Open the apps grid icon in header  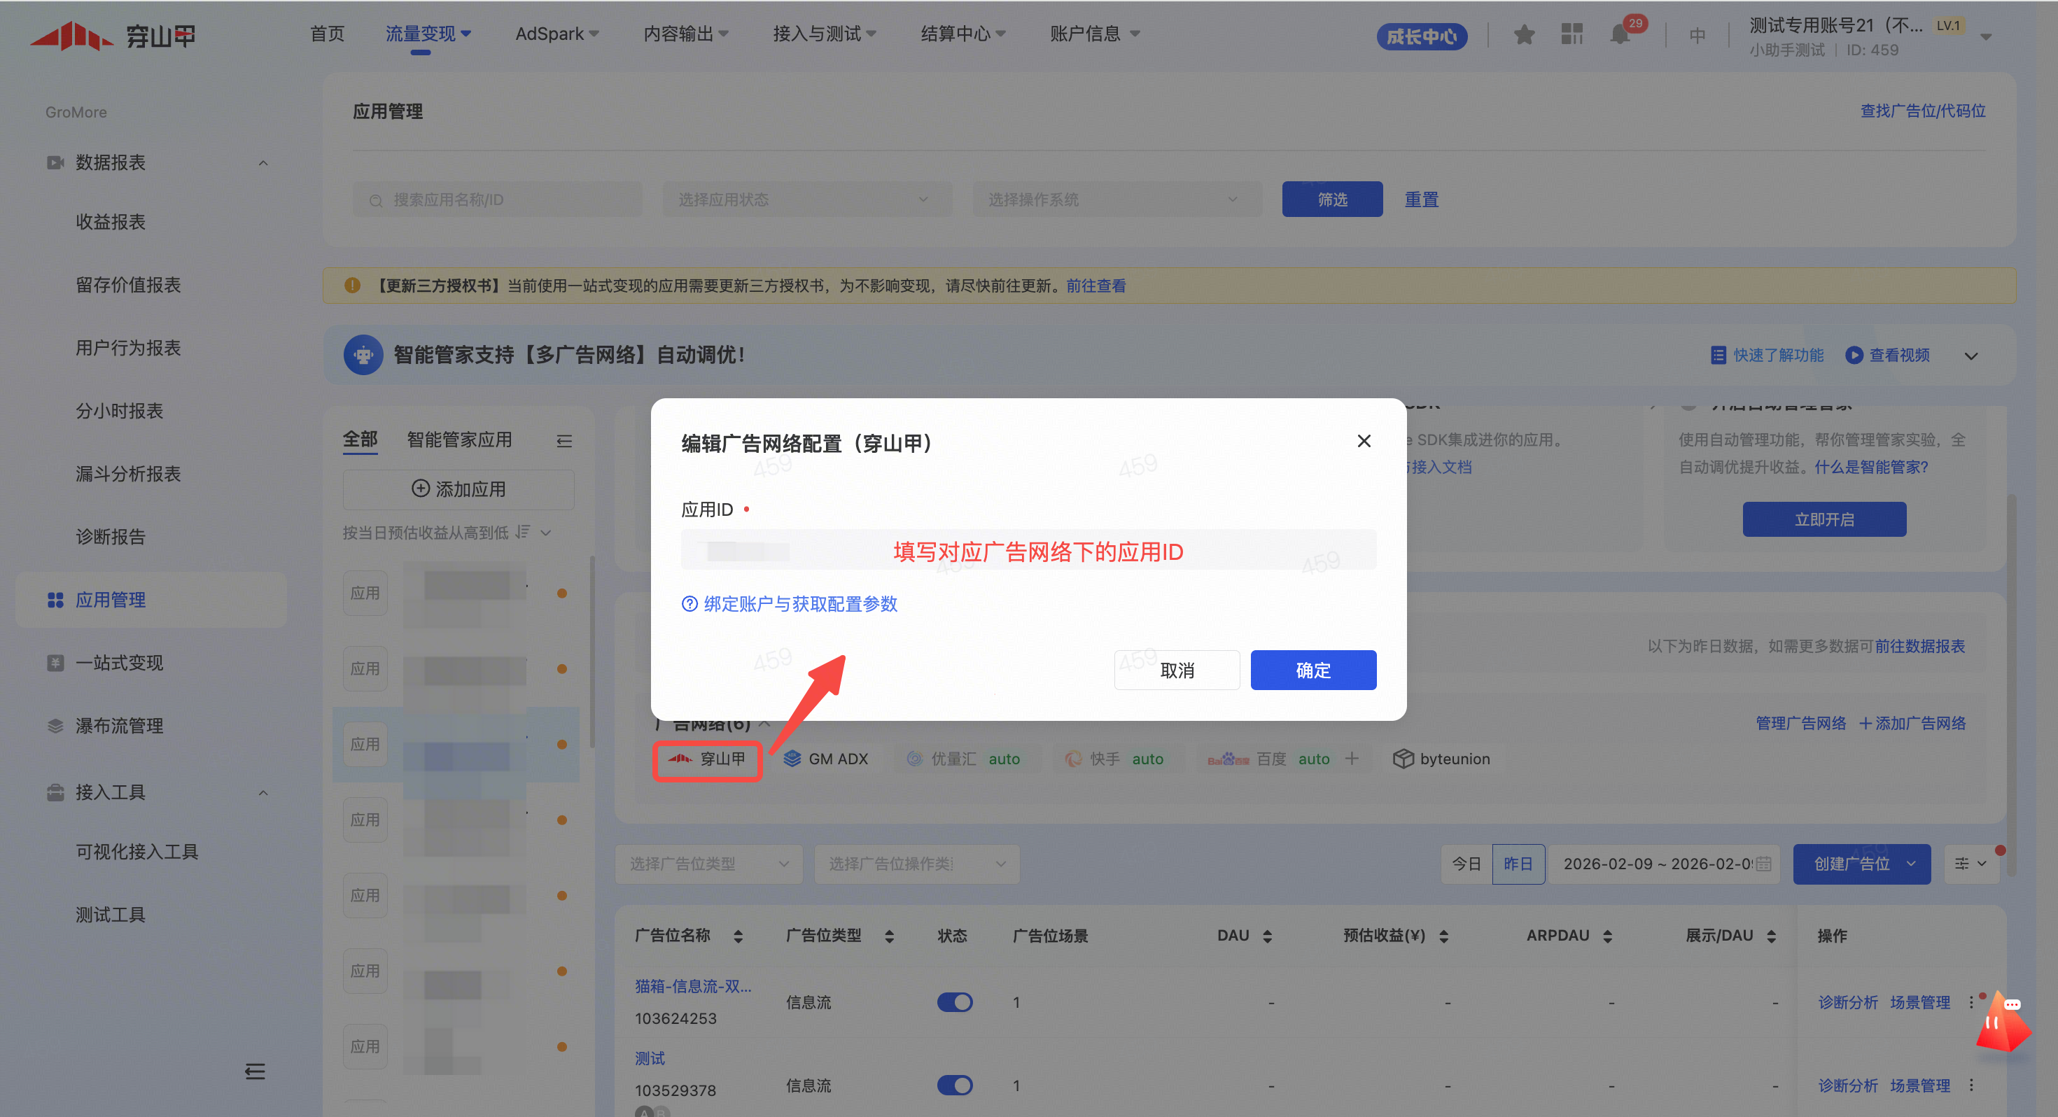click(x=1571, y=34)
